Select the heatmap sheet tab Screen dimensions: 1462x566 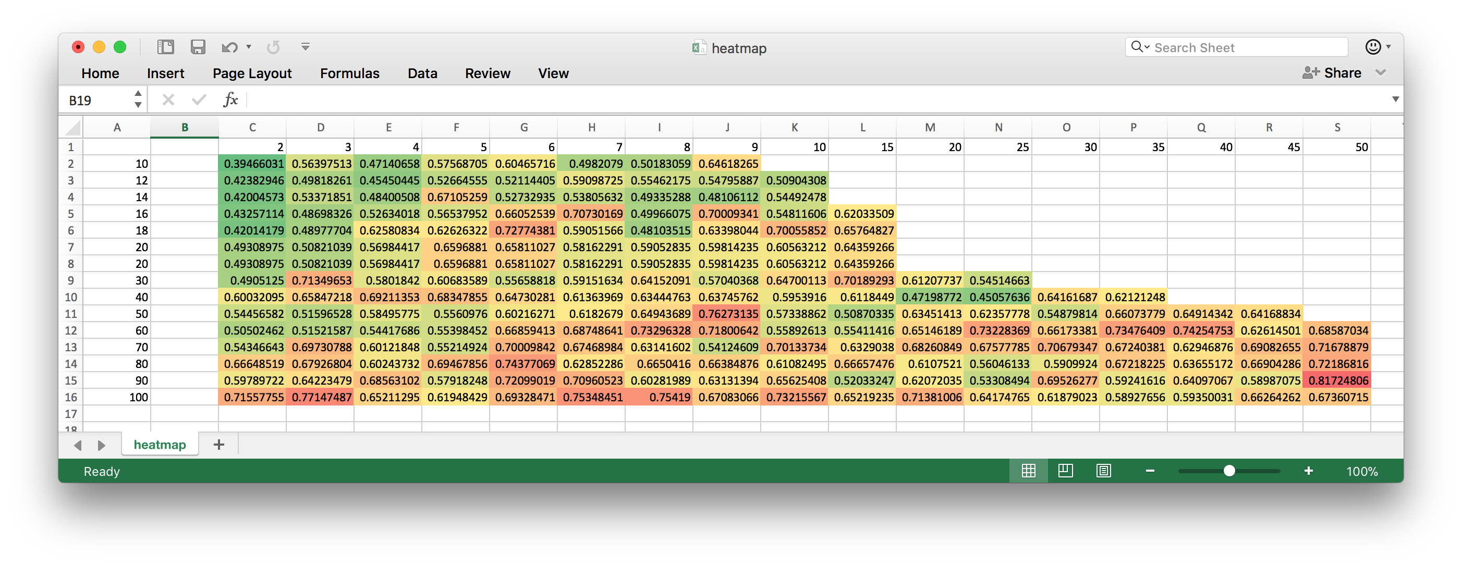coord(160,445)
